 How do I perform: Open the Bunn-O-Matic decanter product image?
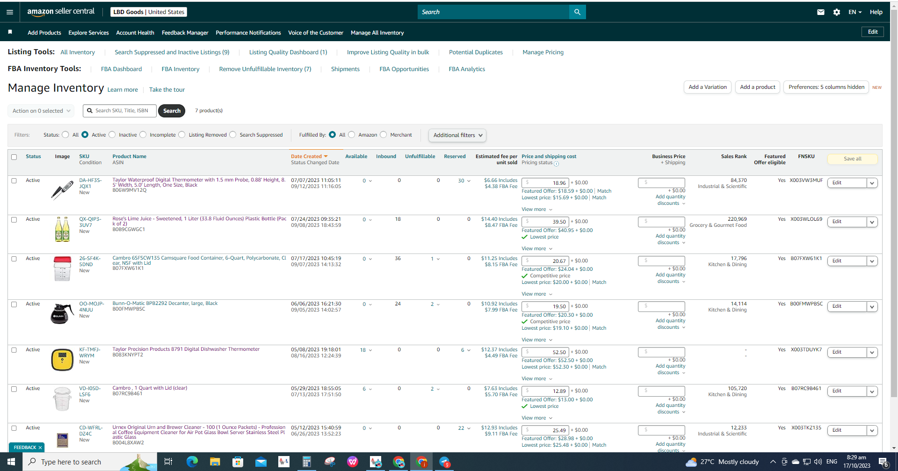pyautogui.click(x=62, y=313)
